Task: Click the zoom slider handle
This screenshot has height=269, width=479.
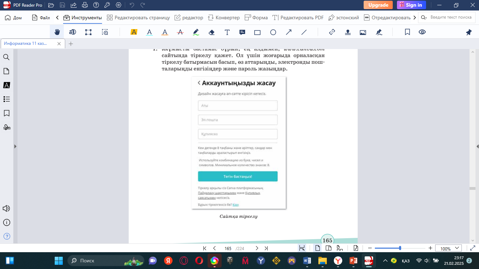Action: 400,248
